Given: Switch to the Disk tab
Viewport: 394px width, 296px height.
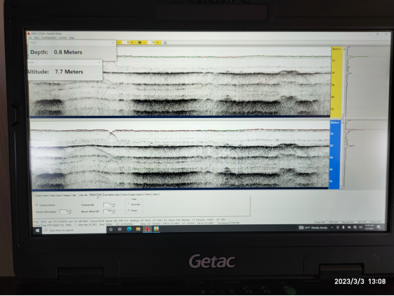Looking at the screenshot, I should [75, 196].
